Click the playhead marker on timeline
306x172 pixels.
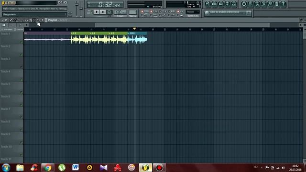(134, 29)
